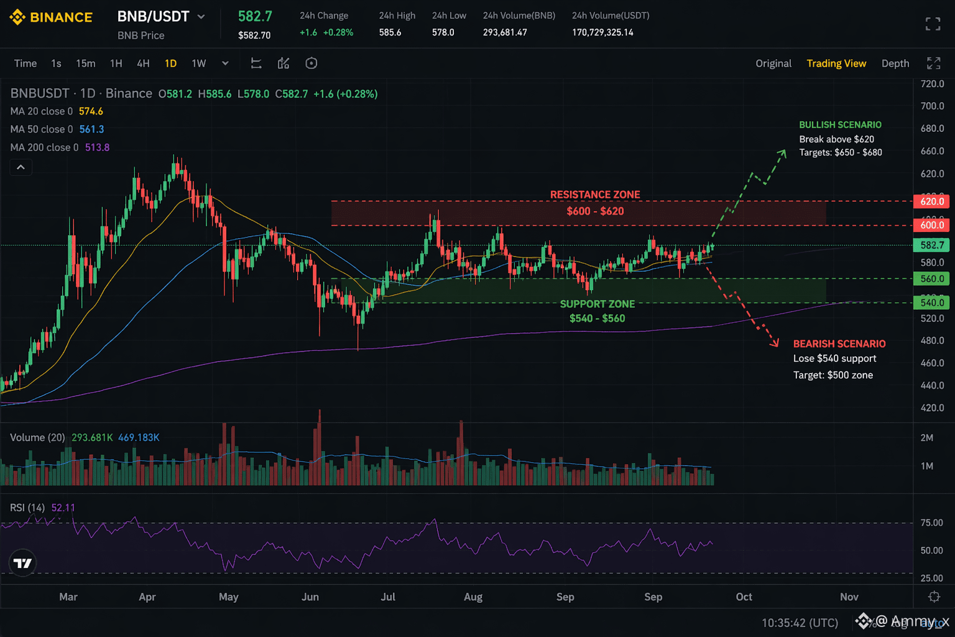Switch to Depth chart
This screenshot has width=955, height=637.
[x=895, y=63]
